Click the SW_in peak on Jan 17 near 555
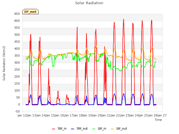 (77, 27)
